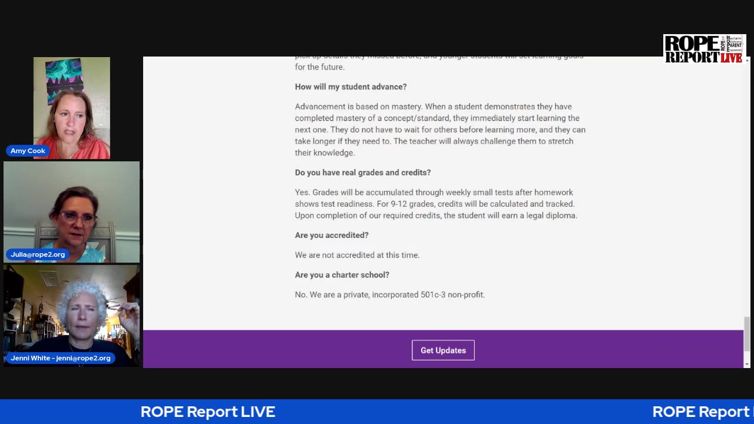Click the ROPE Report LIVE ticker text
The height and width of the screenshot is (424, 754).
coord(208,412)
